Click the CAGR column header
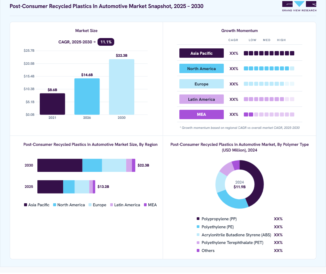Screen dimensions: 326x274 pos(233,40)
